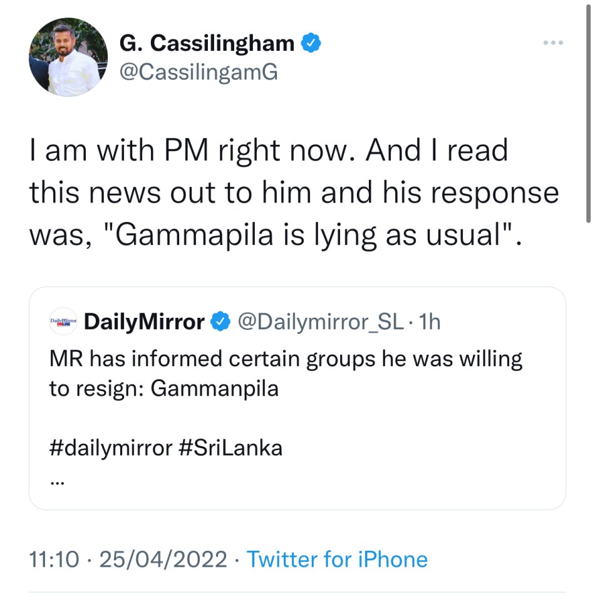This screenshot has width=595, height=603.
Task: Click the DailyMirror logo avatar
Action: tap(63, 322)
